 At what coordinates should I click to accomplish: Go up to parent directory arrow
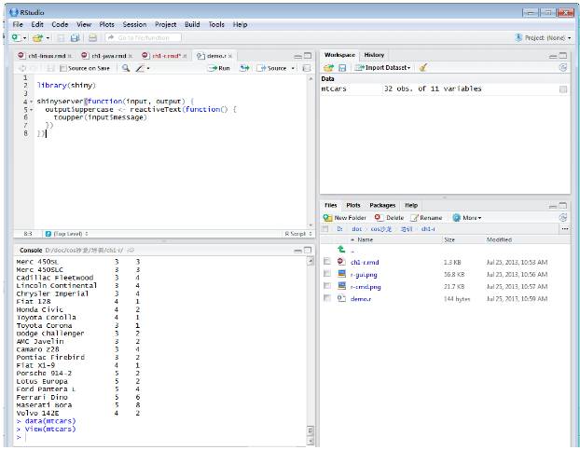pyautogui.click(x=342, y=250)
